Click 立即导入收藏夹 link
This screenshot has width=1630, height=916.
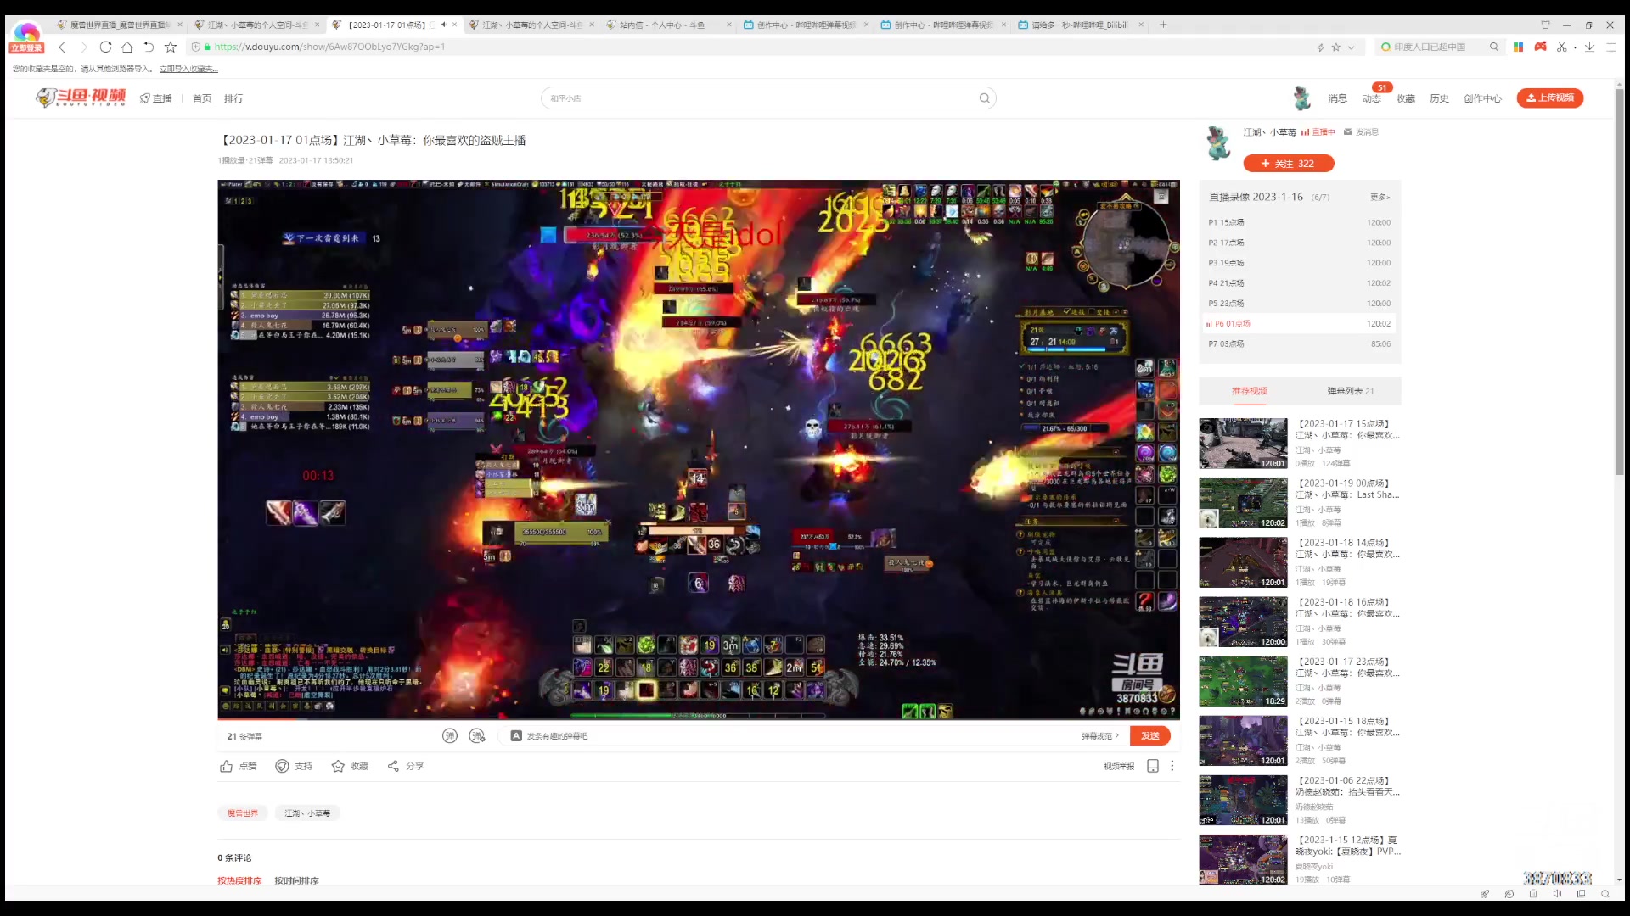(x=188, y=70)
